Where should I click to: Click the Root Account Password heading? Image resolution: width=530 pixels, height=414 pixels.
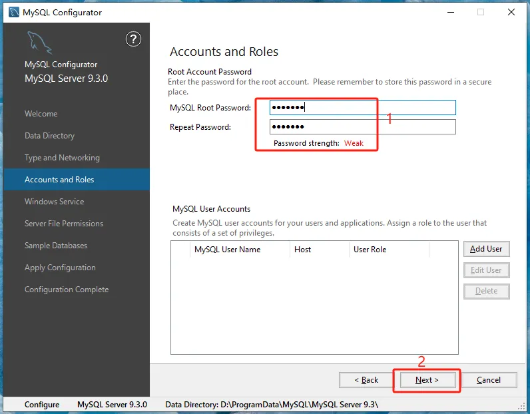click(x=210, y=72)
